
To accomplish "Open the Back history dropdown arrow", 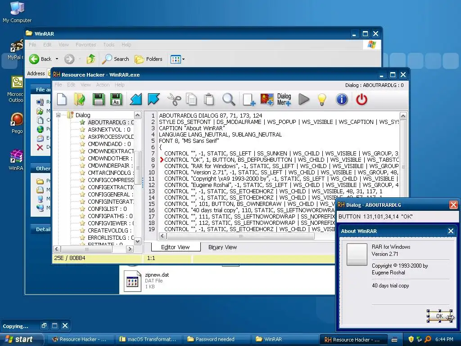I will [57, 59].
